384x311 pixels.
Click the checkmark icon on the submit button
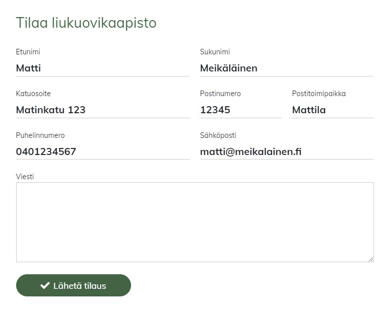(45, 285)
